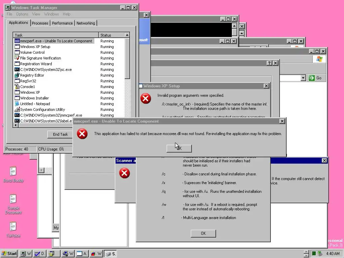344x258 pixels.
Task: Select the Volume Control task icon
Action: 17,52
